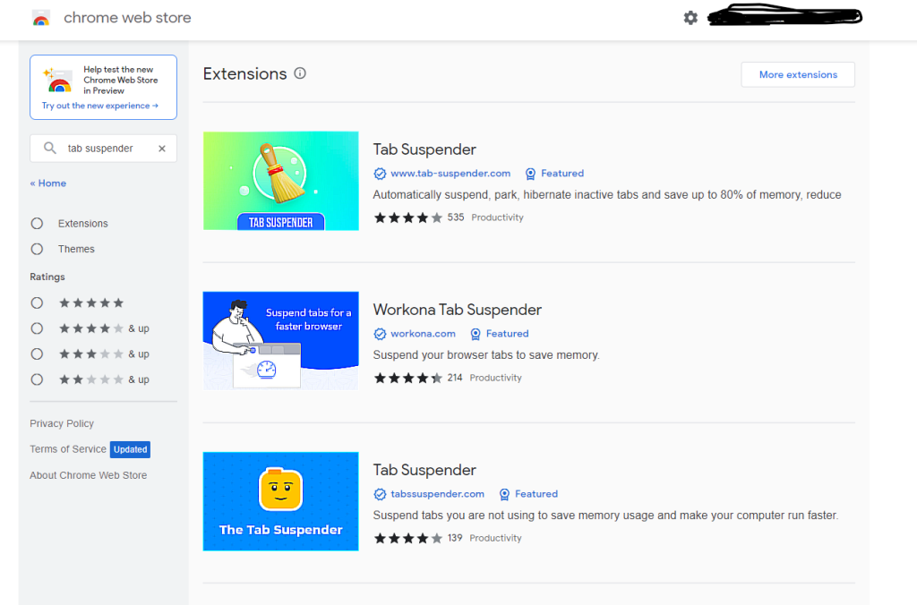Open the Privacy Policy link
Image resolution: width=917 pixels, height=605 pixels.
coord(62,423)
